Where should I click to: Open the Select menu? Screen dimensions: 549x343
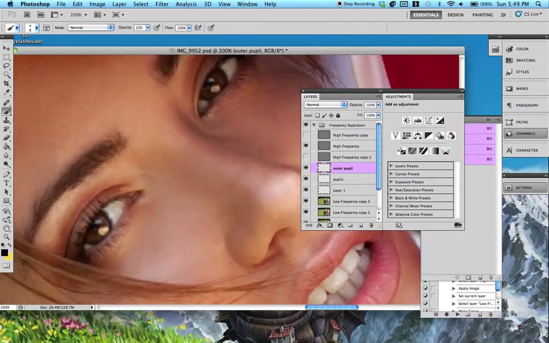point(141,4)
